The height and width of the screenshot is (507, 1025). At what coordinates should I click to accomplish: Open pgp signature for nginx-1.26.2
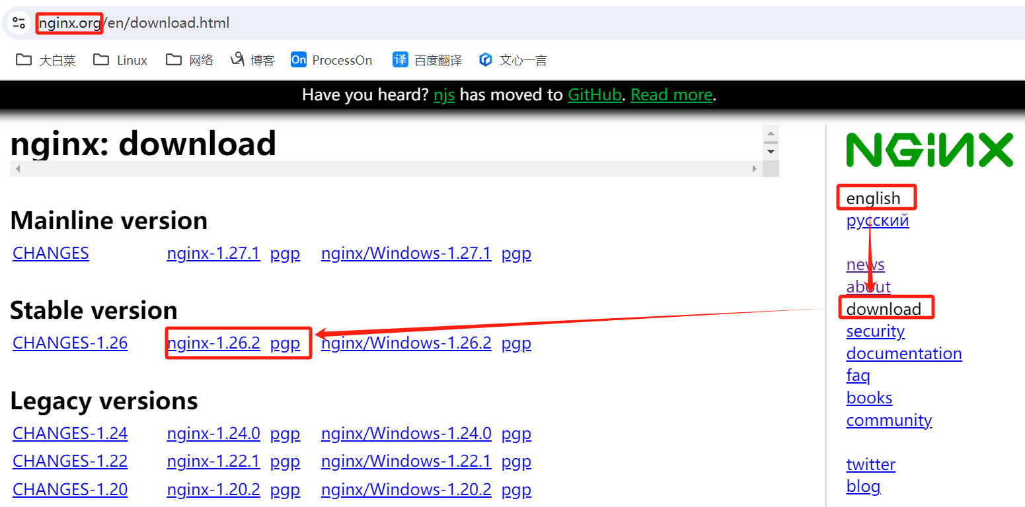pyautogui.click(x=285, y=343)
